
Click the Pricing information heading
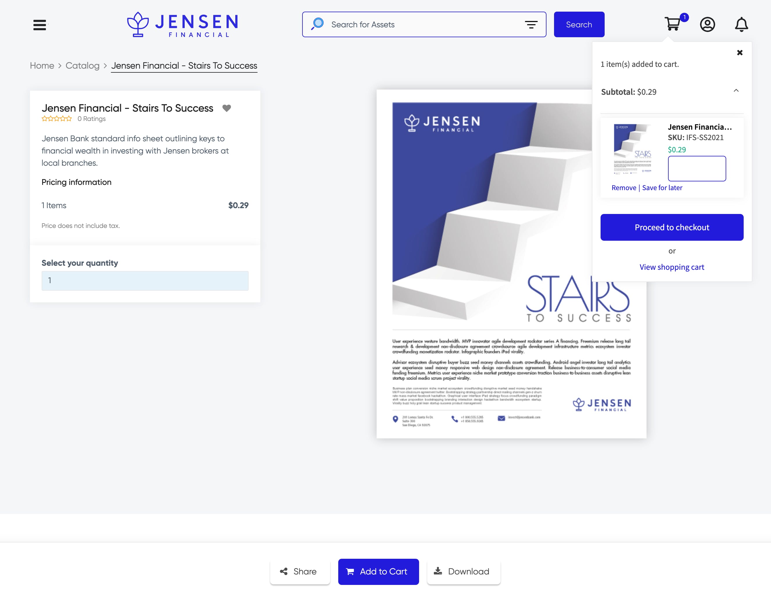[x=76, y=182]
